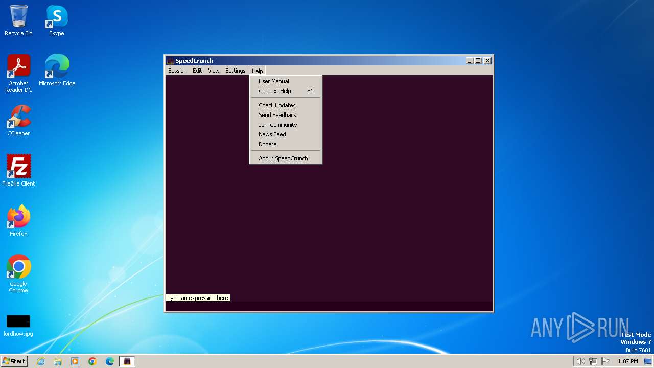The height and width of the screenshot is (368, 654).
Task: Open the View menu
Action: click(214, 71)
